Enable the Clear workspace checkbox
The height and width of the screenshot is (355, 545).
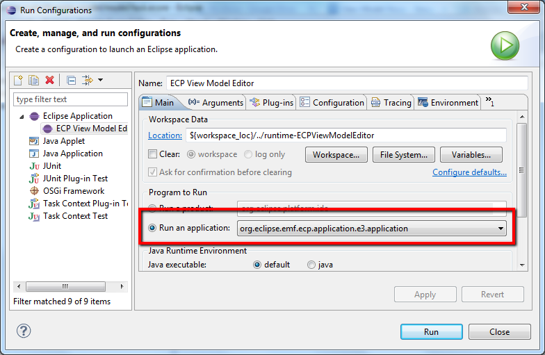pos(152,154)
